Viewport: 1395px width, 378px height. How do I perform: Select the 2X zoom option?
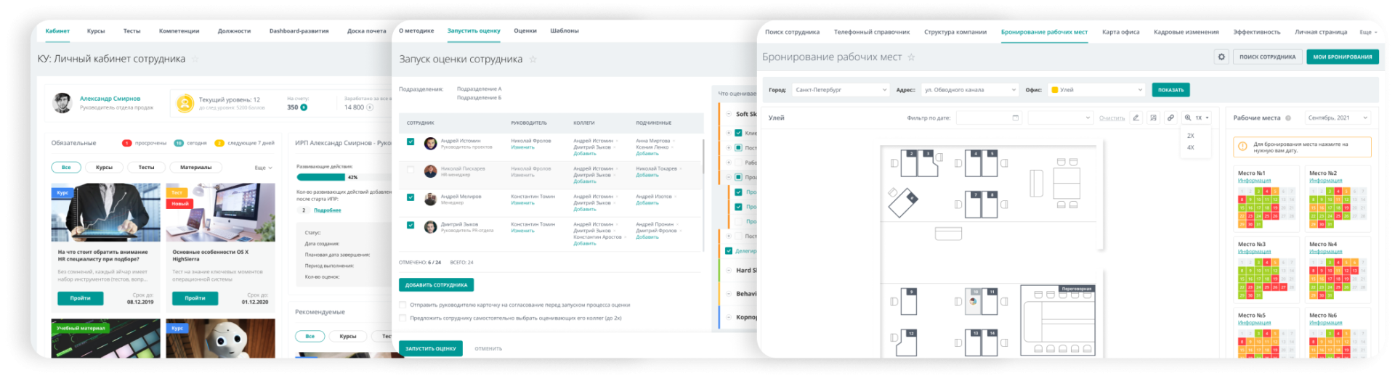(x=1190, y=136)
